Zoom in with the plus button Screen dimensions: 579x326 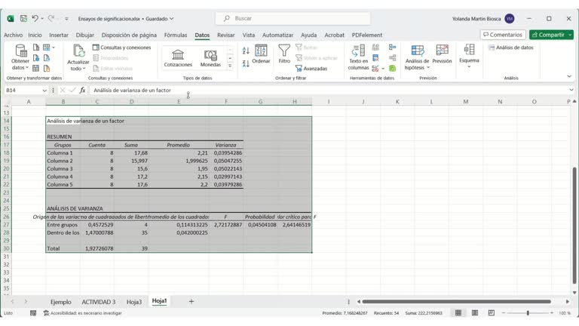(x=552, y=313)
